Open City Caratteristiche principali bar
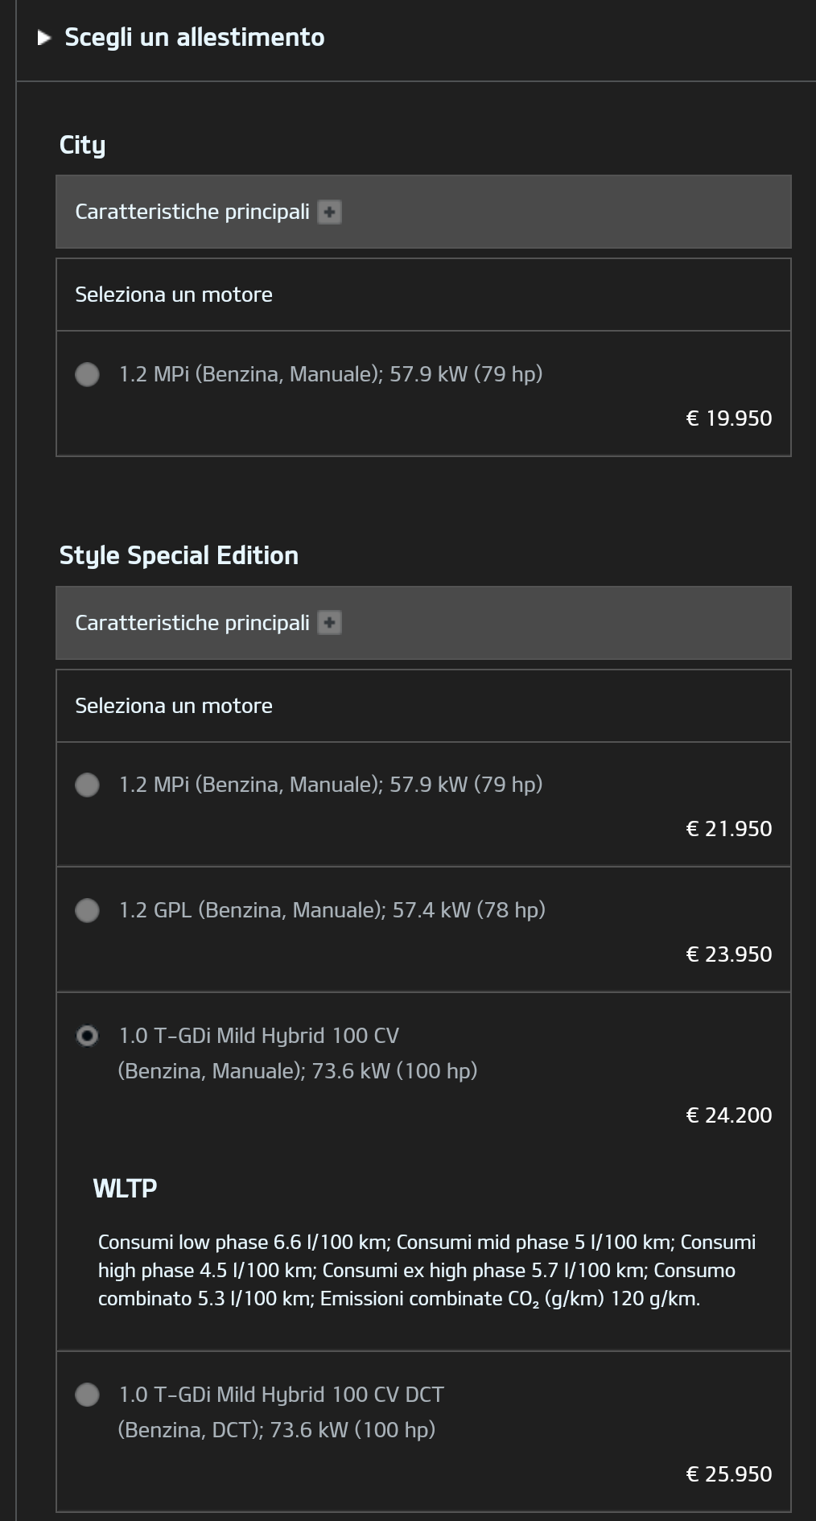Viewport: 816px width, 1521px height. click(423, 212)
